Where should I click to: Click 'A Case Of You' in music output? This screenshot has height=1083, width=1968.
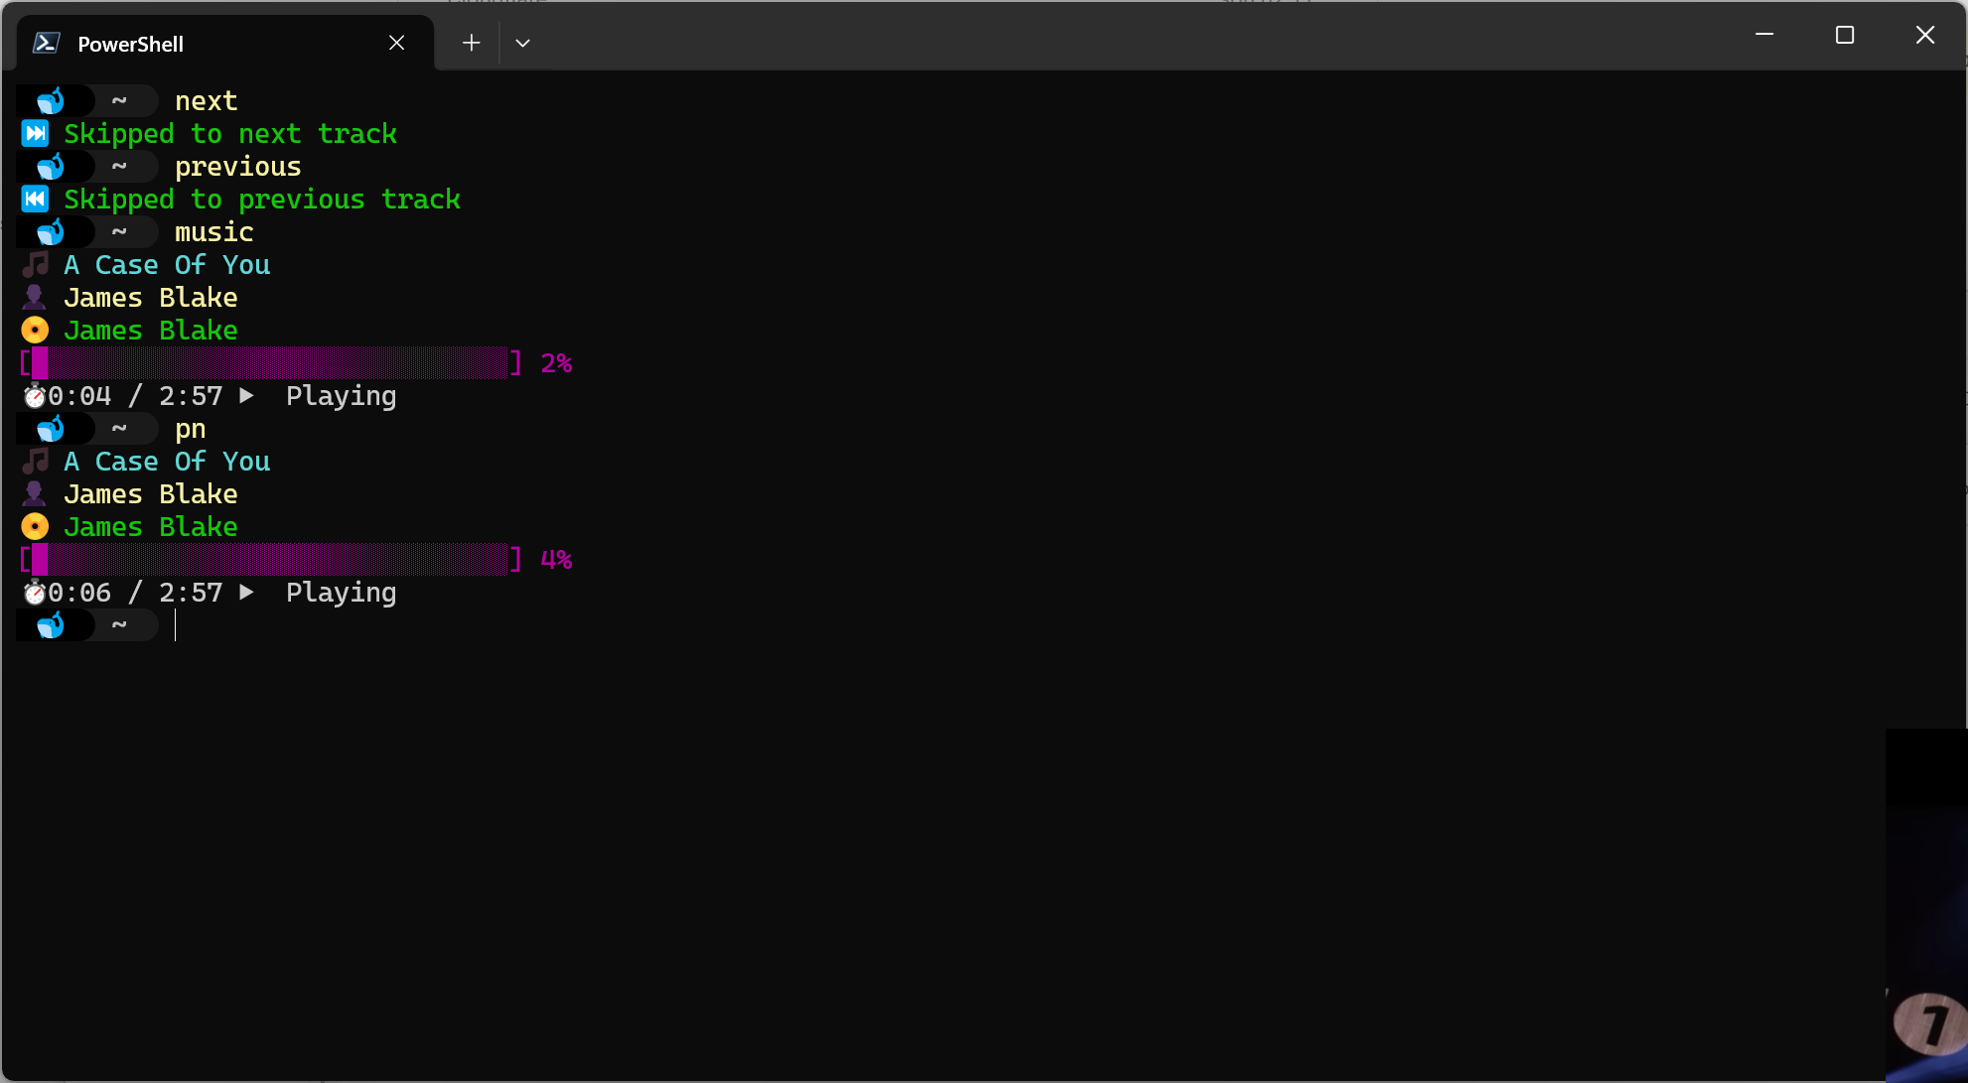pyautogui.click(x=167, y=264)
